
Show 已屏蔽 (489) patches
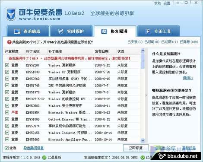point(189,42)
